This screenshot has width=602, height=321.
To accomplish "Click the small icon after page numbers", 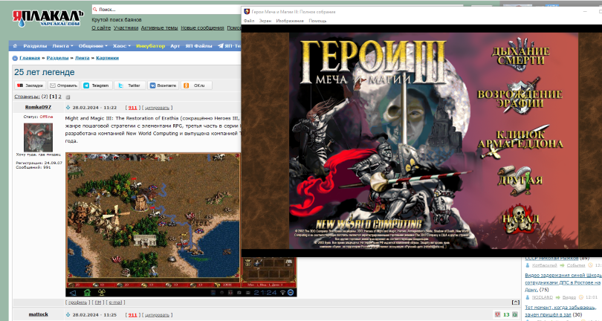I will tap(68, 97).
